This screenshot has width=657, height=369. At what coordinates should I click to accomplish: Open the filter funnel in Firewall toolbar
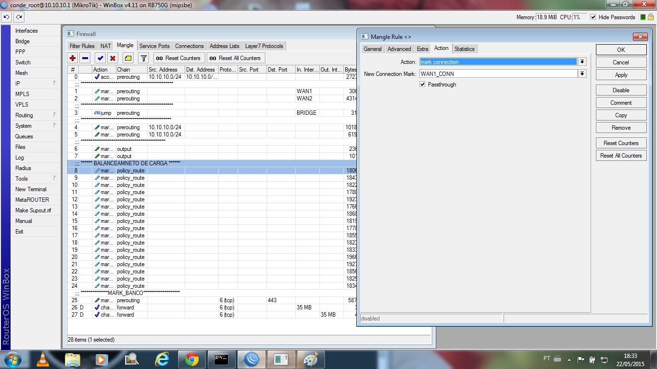pyautogui.click(x=143, y=58)
